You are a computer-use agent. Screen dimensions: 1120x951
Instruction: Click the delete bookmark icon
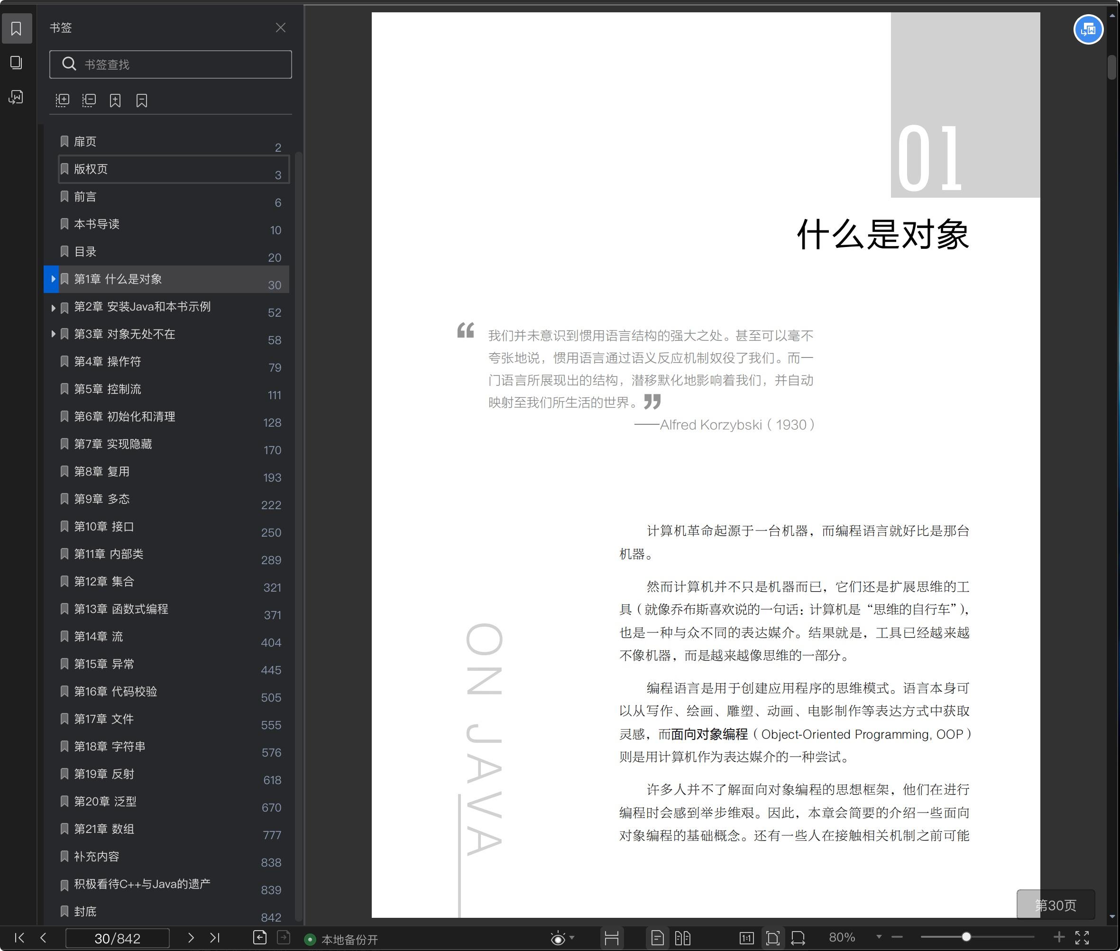tap(142, 101)
